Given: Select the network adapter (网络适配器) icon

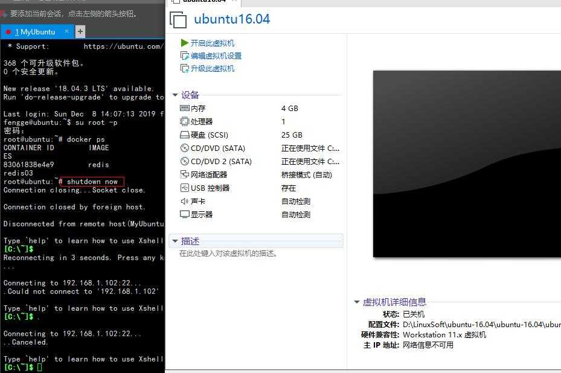Looking at the screenshot, I should 185,174.
